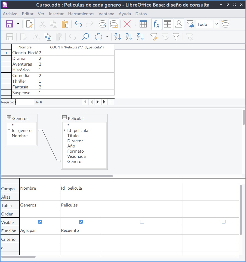246x262 pixels.
Task: Open the Peliculas table cell in design grid
Action: (x=81, y=205)
